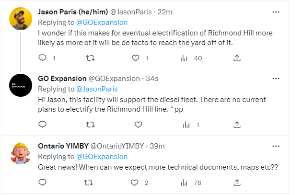
Task: Reply to Jason Paris's tweet
Action: tap(42, 58)
